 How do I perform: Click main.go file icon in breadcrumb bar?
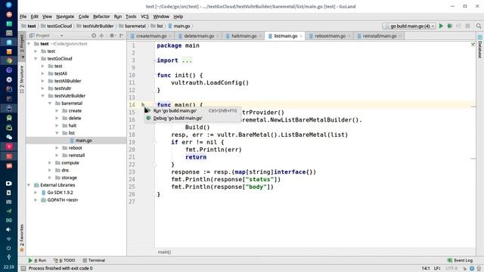point(170,26)
